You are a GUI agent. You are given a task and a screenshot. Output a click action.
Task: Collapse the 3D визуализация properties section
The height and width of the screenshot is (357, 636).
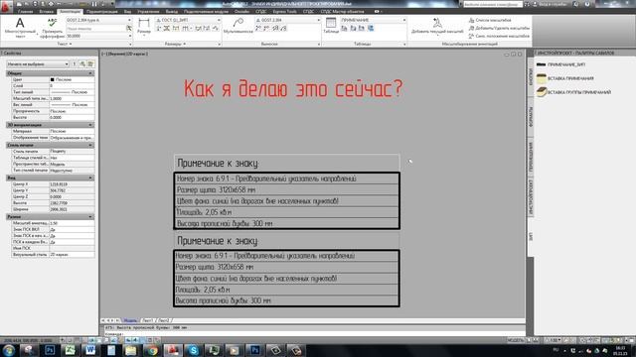point(90,125)
